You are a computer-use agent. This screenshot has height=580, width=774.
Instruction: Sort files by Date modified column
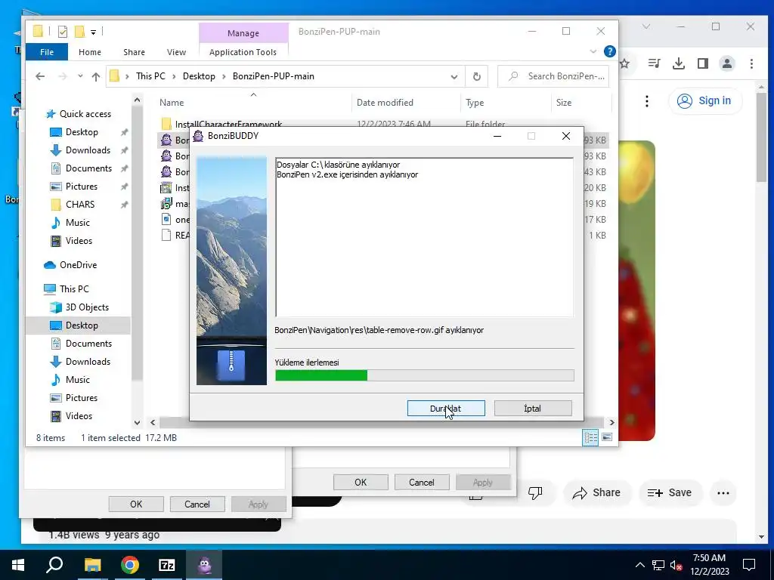pyautogui.click(x=385, y=103)
